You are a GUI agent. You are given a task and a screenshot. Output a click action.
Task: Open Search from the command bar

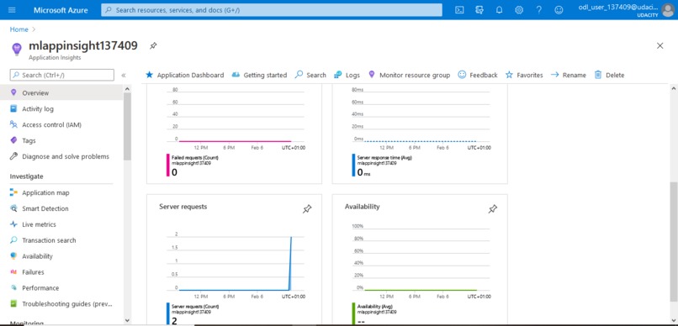coord(310,75)
